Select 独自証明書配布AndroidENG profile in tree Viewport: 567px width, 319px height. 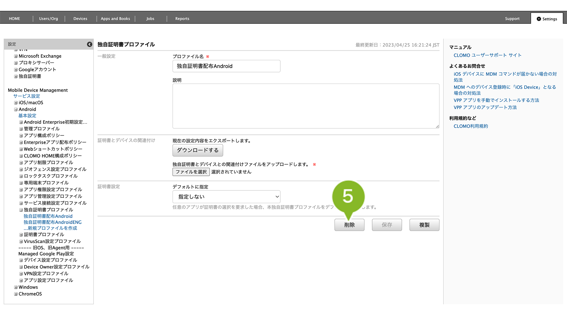53,222
